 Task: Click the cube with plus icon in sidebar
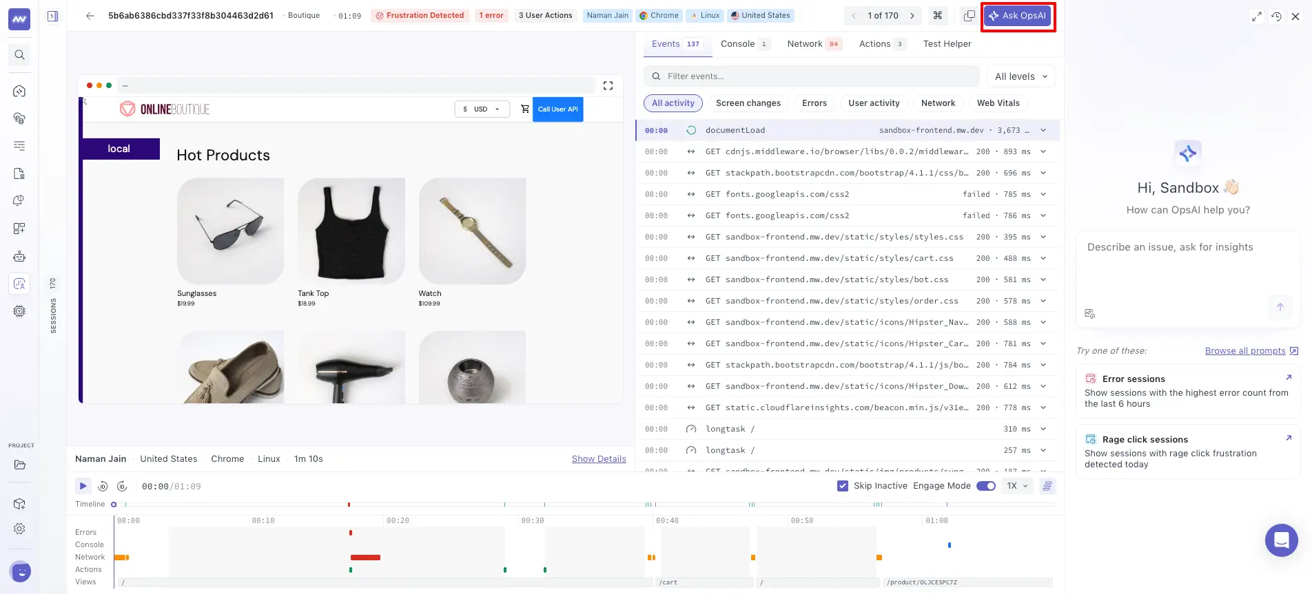(x=19, y=504)
